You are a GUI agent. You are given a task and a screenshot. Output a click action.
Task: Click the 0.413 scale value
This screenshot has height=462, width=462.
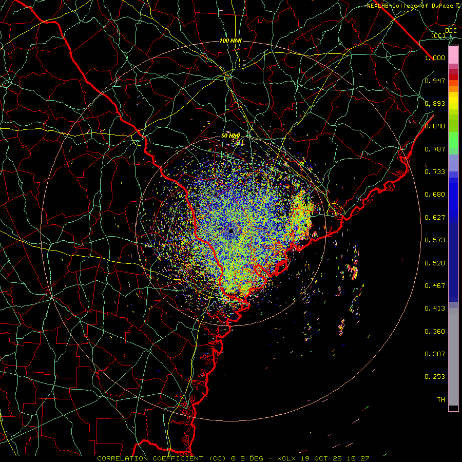[435, 309]
